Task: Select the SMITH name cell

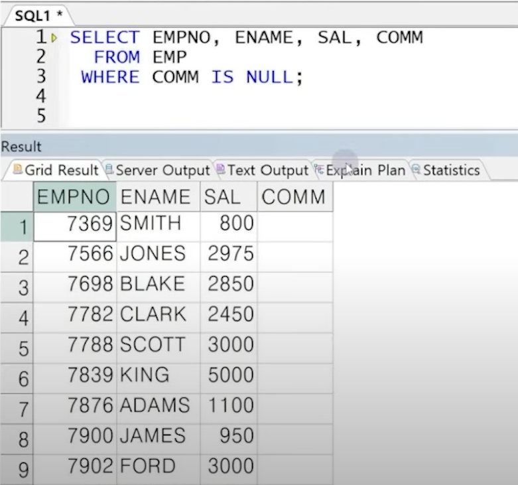Action: (159, 227)
